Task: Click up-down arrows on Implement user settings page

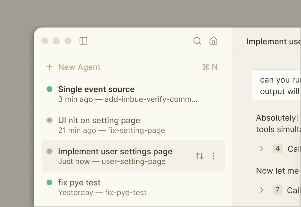Action: click(x=200, y=156)
